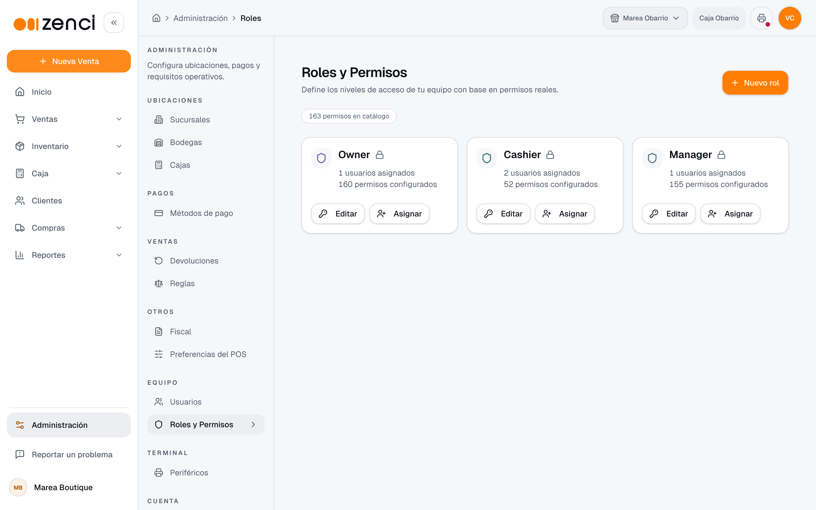Click the 163 permisos en catálogo badge
The height and width of the screenshot is (510, 816).
[x=349, y=116]
